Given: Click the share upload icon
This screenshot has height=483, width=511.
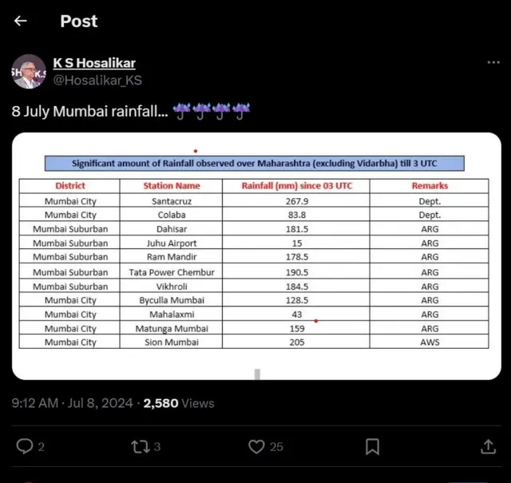Looking at the screenshot, I should pyautogui.click(x=488, y=446).
